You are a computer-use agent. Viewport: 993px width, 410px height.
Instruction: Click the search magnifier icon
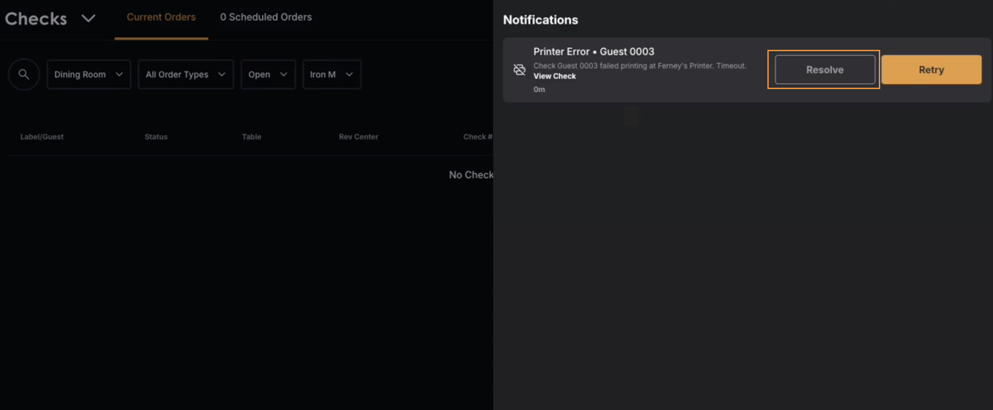pos(24,74)
